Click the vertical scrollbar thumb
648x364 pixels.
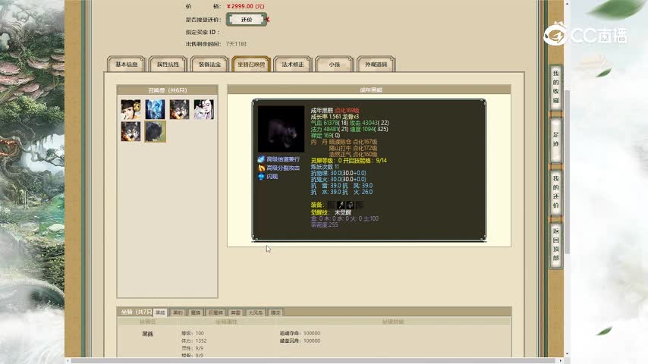(567, 171)
